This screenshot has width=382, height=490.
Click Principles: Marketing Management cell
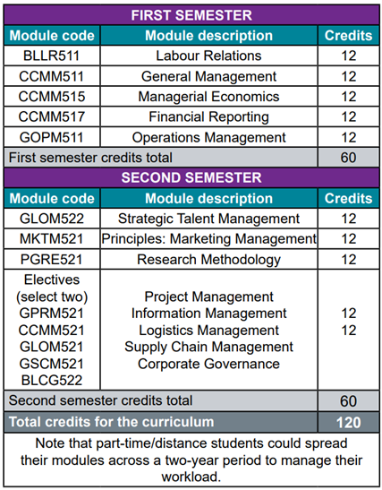pyautogui.click(x=208, y=239)
